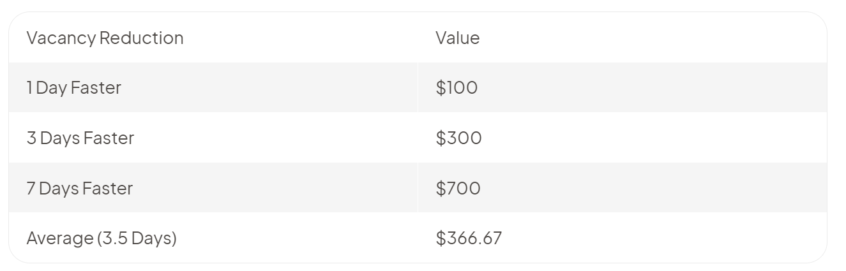Click the dollar sign before 700
Image resolution: width=846 pixels, height=271 pixels.
coord(441,188)
